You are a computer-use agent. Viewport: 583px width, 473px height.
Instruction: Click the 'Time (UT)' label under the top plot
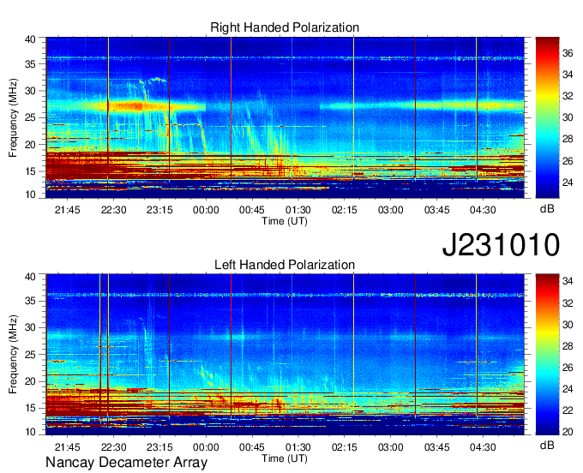tap(285, 221)
